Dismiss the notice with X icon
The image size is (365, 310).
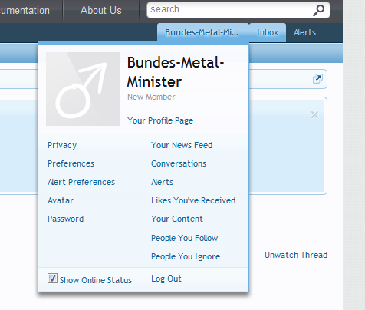pos(314,115)
